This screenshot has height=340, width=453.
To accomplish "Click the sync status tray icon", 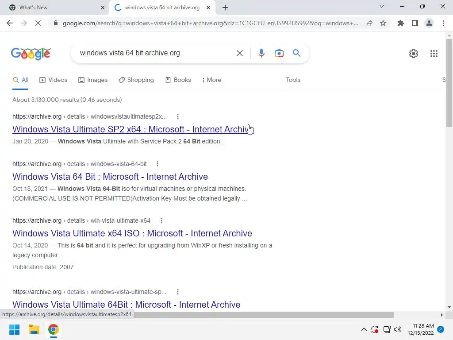I will (x=375, y=329).
